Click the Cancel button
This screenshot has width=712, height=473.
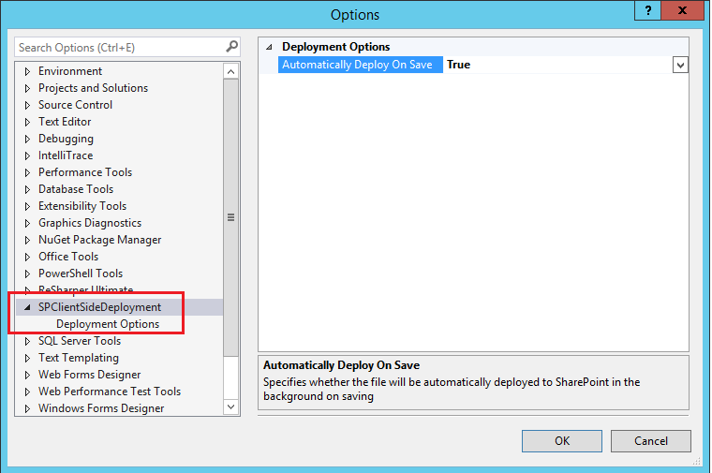click(650, 441)
